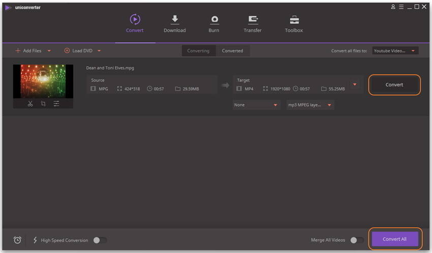
Task: Open the crop tool under thumbnail
Action: click(43, 103)
